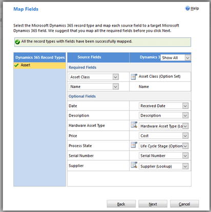
Task: Click the Asset Class (Option Set) target text
Action: [159, 76]
